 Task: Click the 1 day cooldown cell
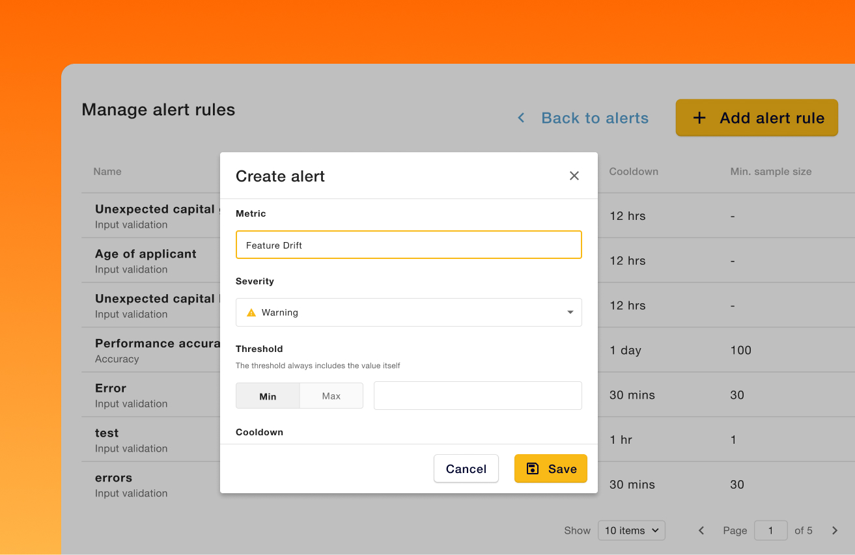click(x=625, y=350)
